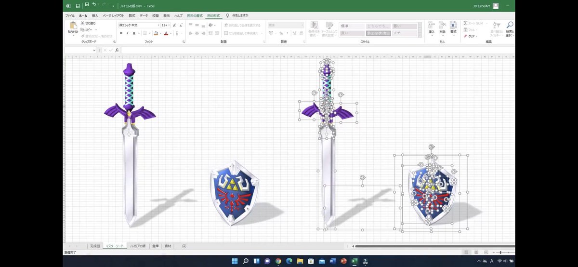This screenshot has height=267, width=578.
Task: Open the ファイル (File) menu tab
Action: [70, 15]
